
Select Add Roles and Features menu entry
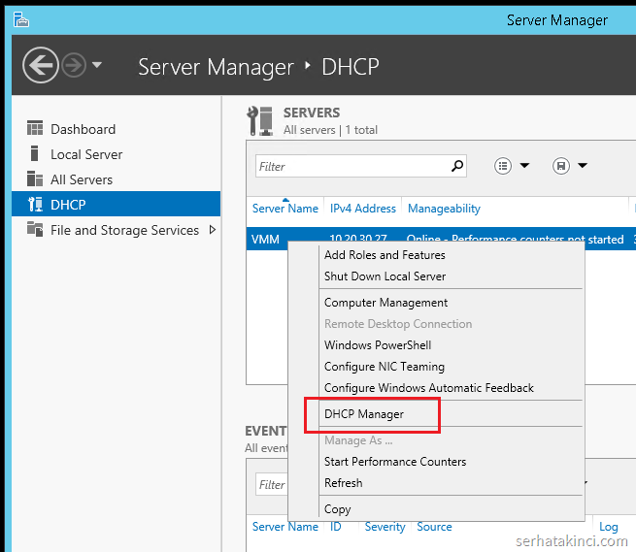(x=385, y=255)
